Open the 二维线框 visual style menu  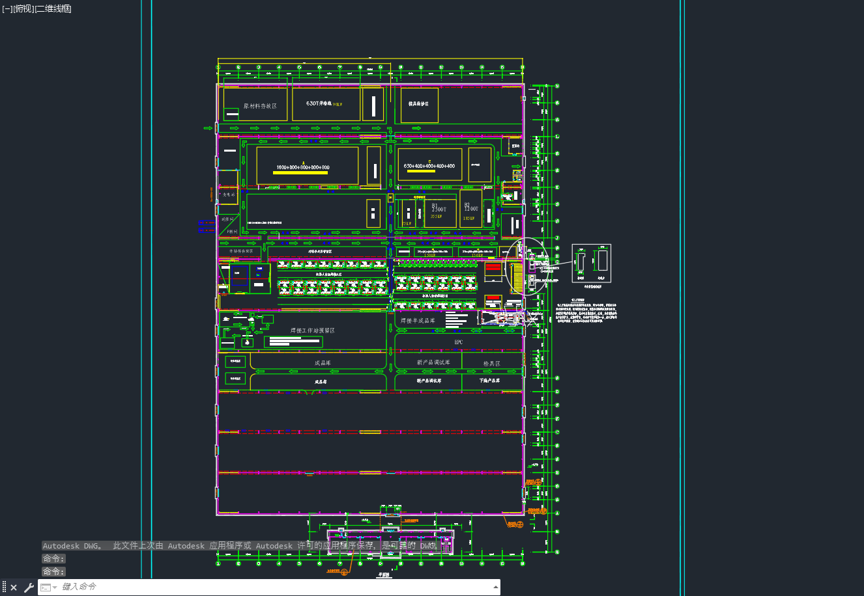(x=53, y=9)
